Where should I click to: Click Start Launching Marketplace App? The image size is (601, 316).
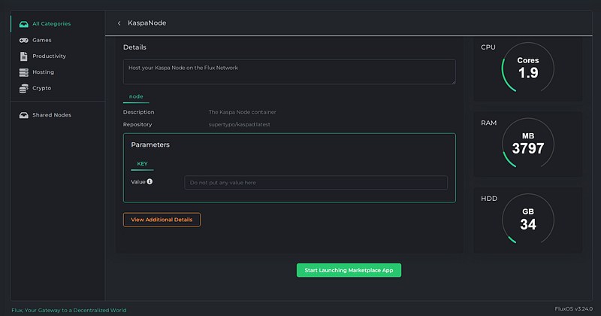(x=349, y=270)
